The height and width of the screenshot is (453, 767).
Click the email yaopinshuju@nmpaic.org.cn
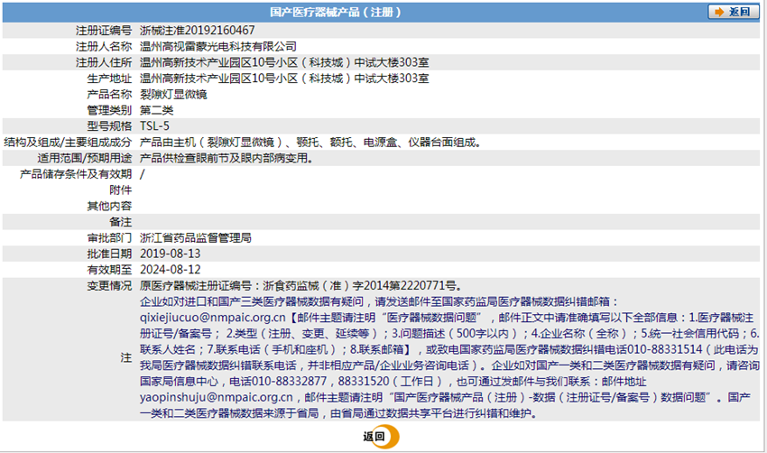coord(217,397)
